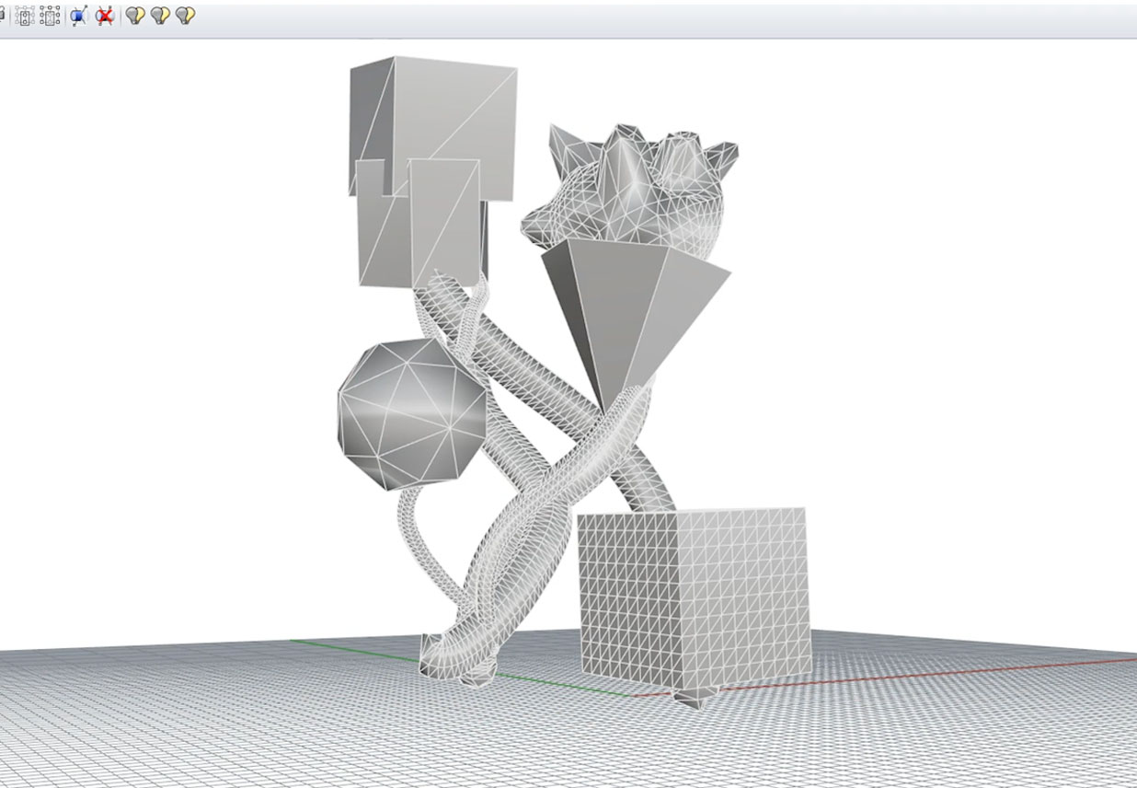1137x788 pixels.
Task: Click the blue cylinder with line icon
Action: point(78,16)
